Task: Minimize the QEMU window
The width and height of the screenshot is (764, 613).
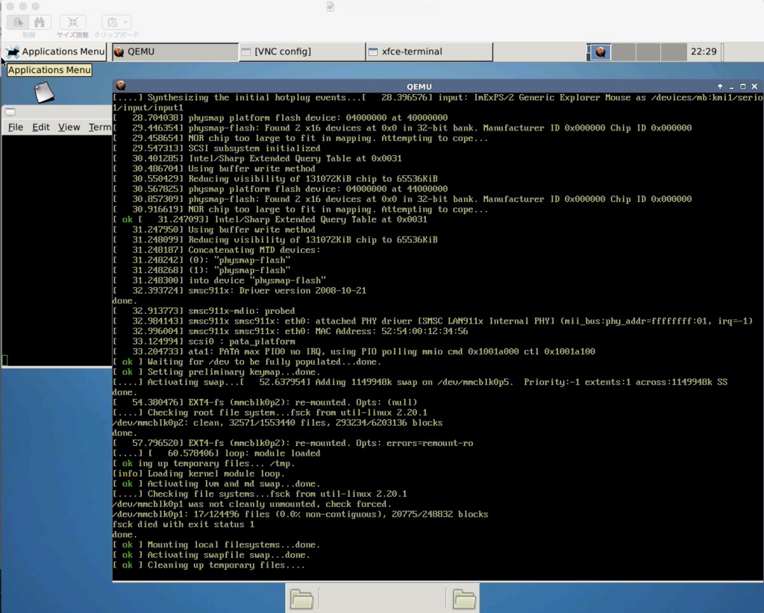Action: (x=731, y=87)
